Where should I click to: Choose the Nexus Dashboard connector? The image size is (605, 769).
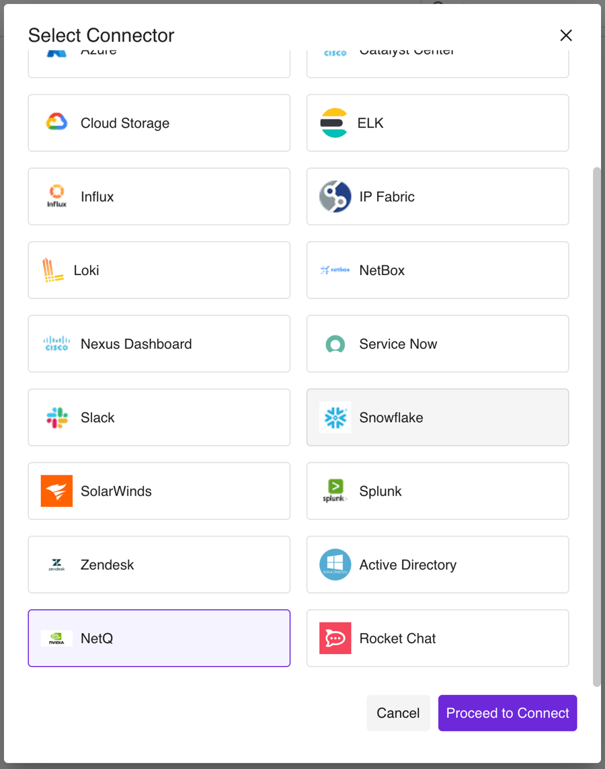(159, 343)
